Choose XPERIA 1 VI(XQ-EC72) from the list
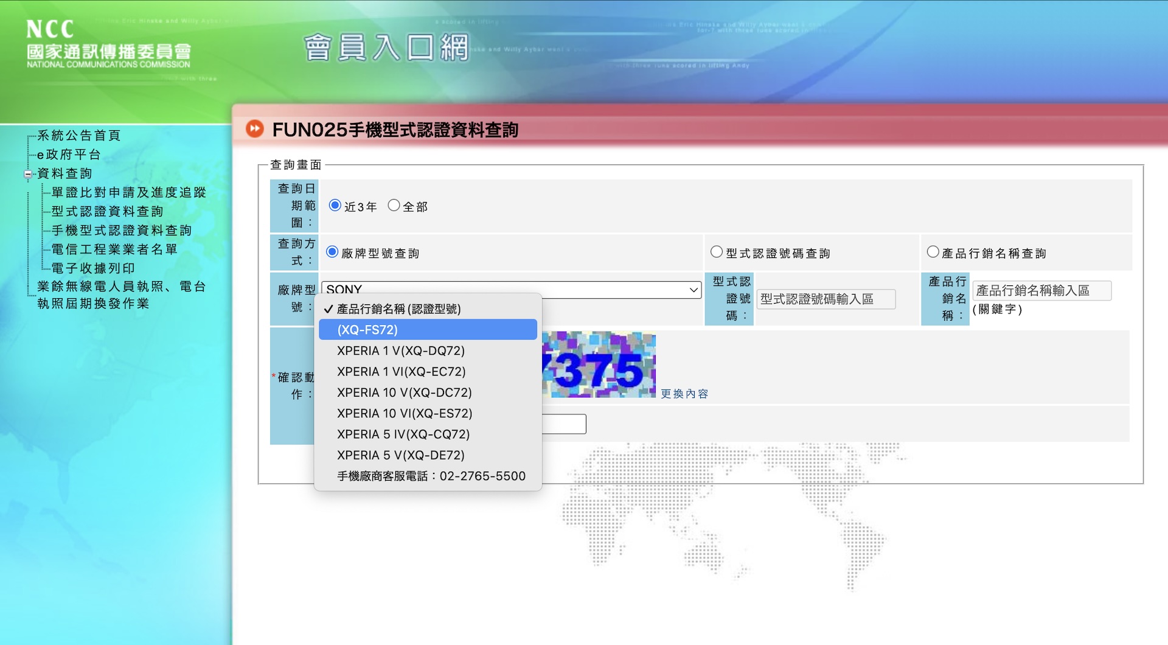This screenshot has width=1168, height=645. (x=428, y=371)
